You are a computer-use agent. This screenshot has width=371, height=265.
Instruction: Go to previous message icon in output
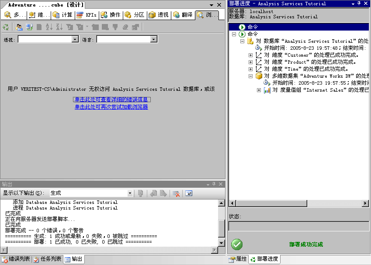pos(153,193)
